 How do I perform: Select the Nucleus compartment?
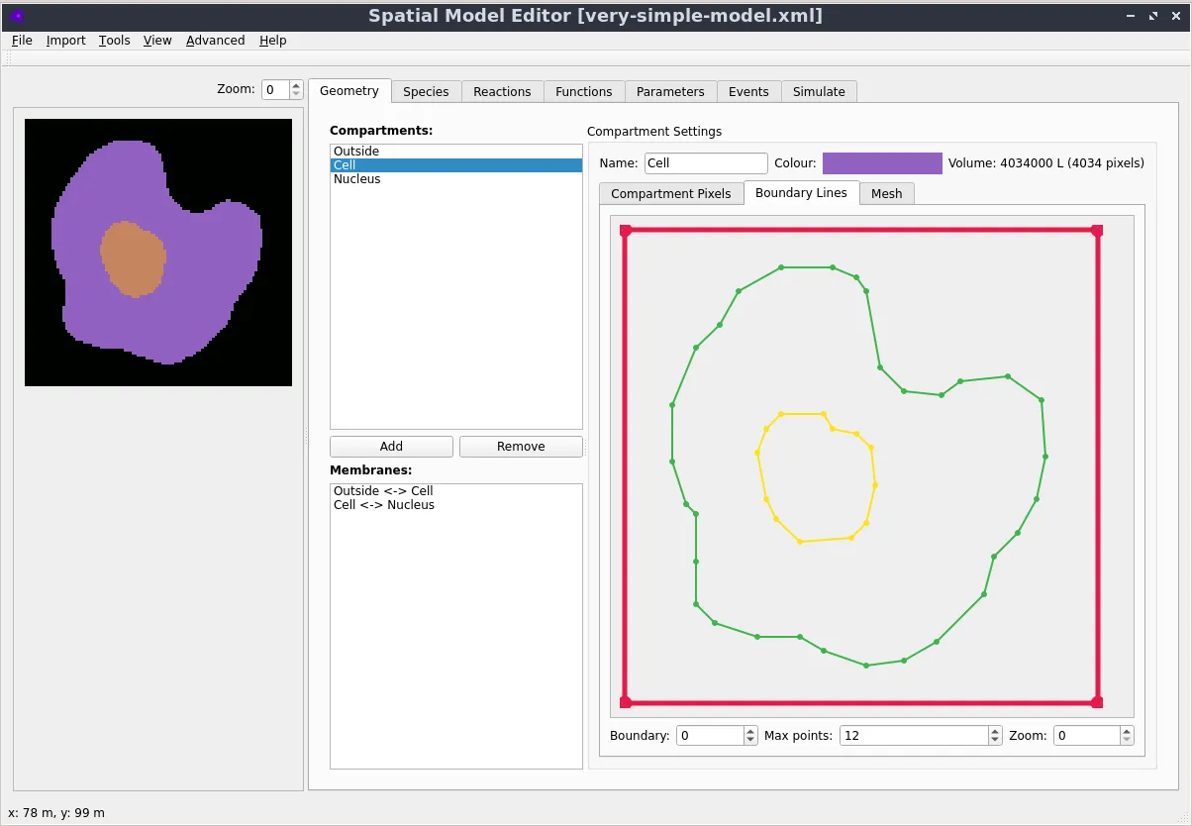(456, 179)
